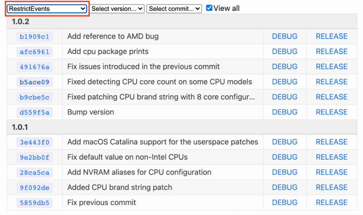Expand the Select version dropdown
This screenshot has height=215, width=363.
point(117,9)
